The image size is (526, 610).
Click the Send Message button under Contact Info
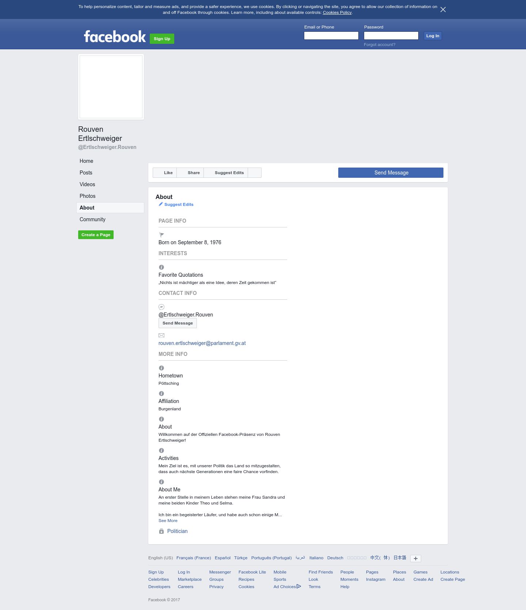(178, 323)
